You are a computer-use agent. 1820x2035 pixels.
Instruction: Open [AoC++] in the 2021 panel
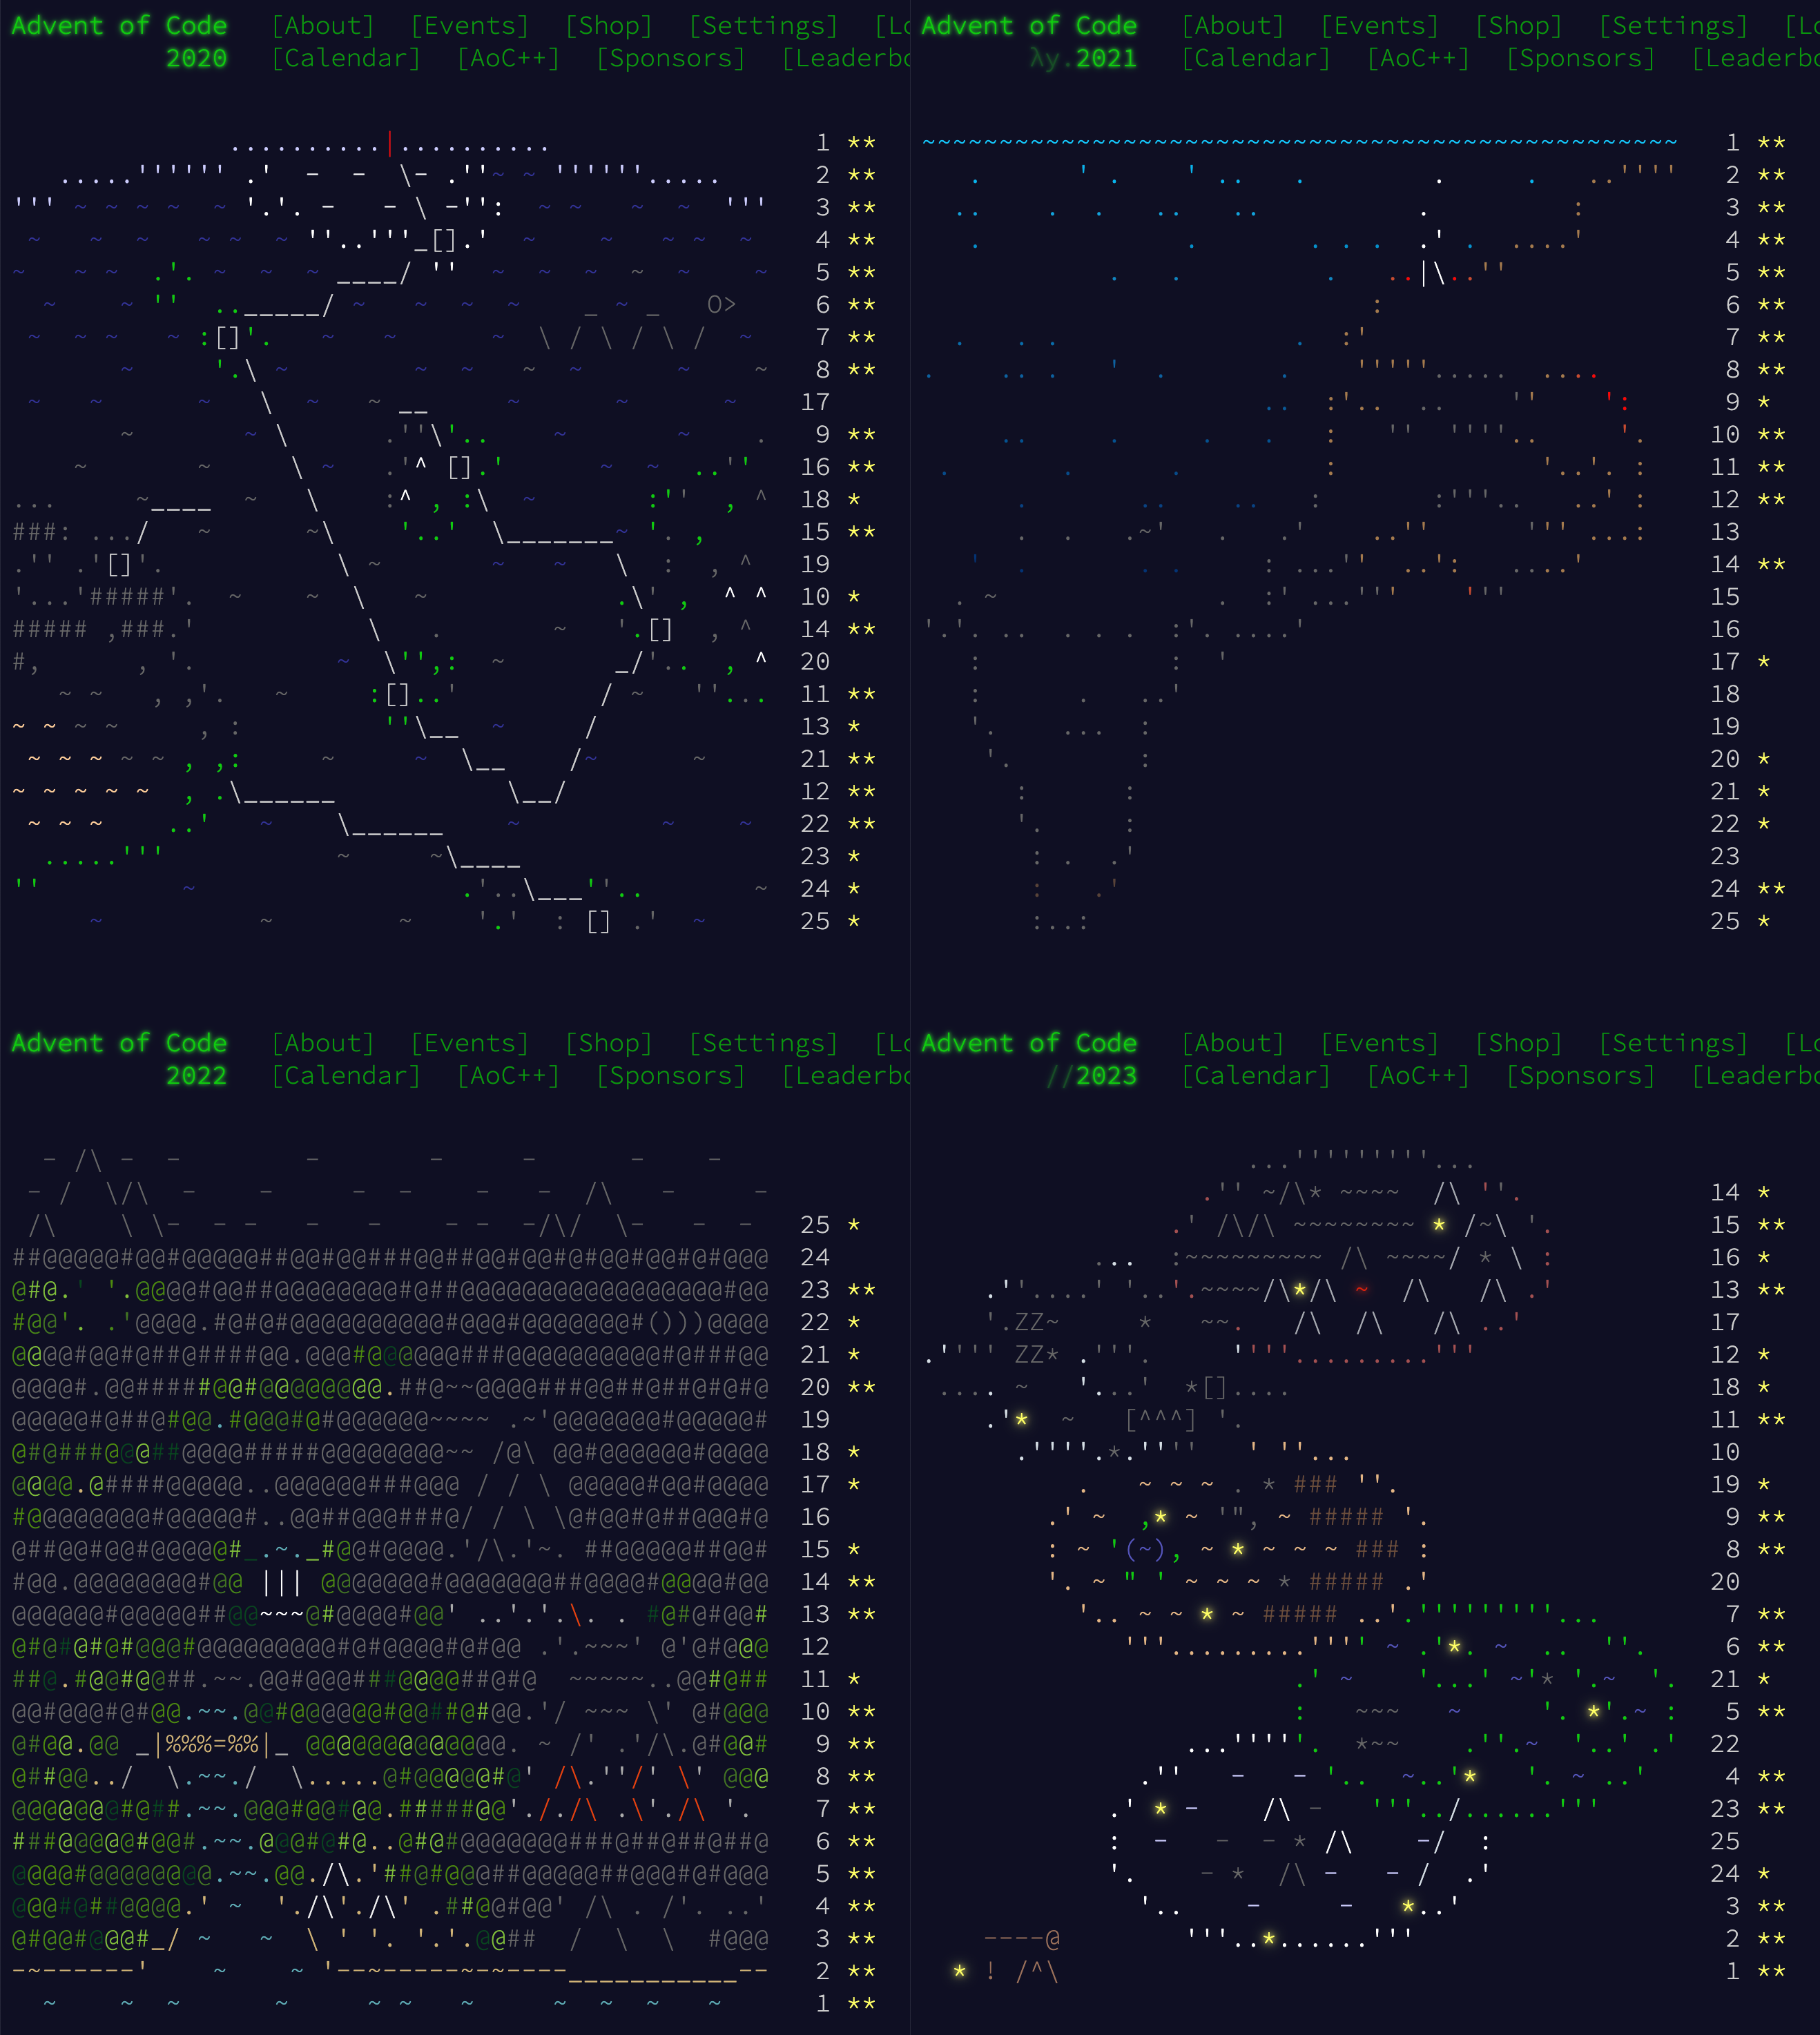1418,58
